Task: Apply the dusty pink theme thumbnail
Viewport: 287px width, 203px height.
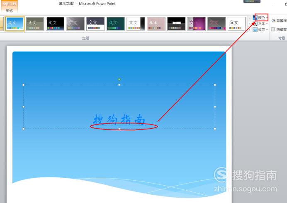Action: click(x=156, y=24)
